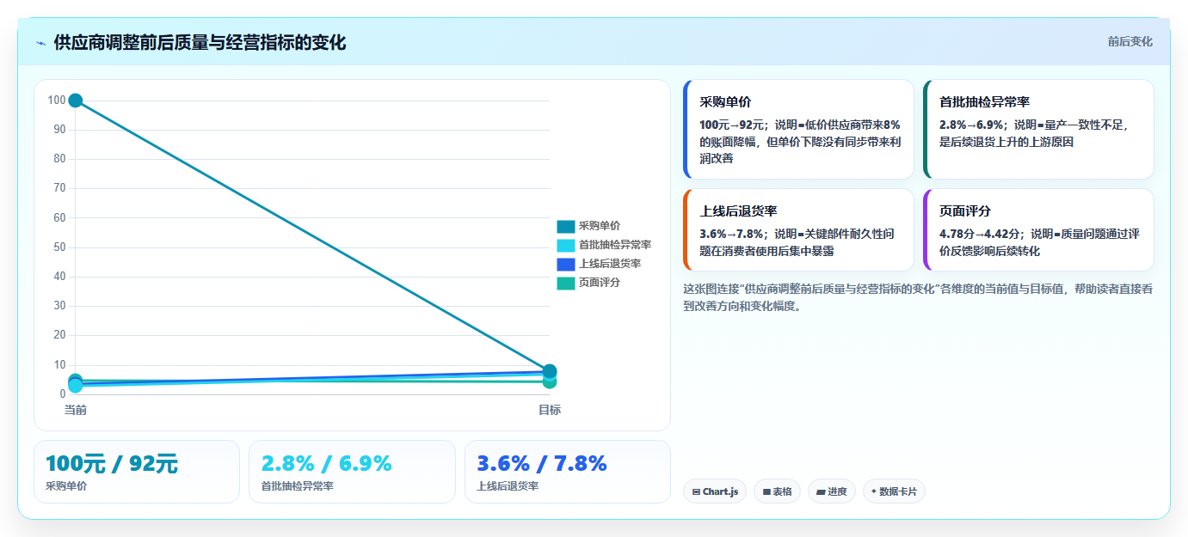Click the y-axis label 100
The height and width of the screenshot is (537, 1188).
(x=57, y=101)
